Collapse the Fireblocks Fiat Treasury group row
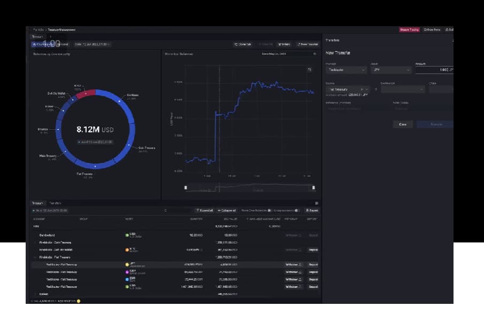Image resolution: width=484 pixels, height=314 pixels. pos(35,257)
